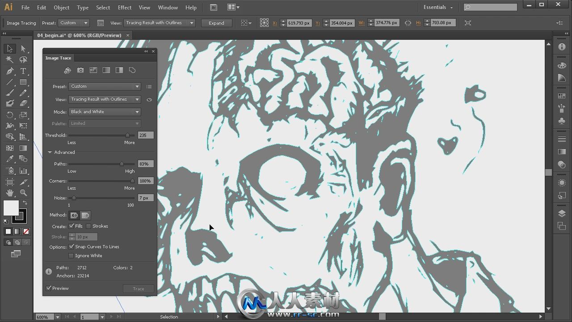Select the Column Graph tool
Image resolution: width=572 pixels, height=322 pixels.
click(x=23, y=170)
